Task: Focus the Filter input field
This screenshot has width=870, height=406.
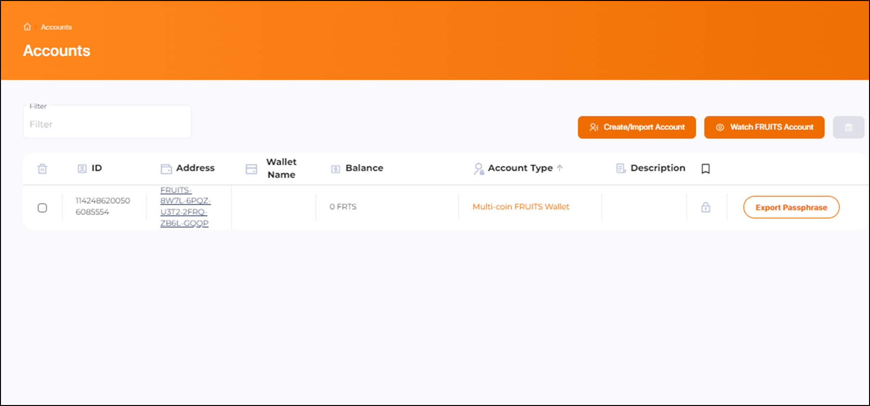Action: point(107,124)
